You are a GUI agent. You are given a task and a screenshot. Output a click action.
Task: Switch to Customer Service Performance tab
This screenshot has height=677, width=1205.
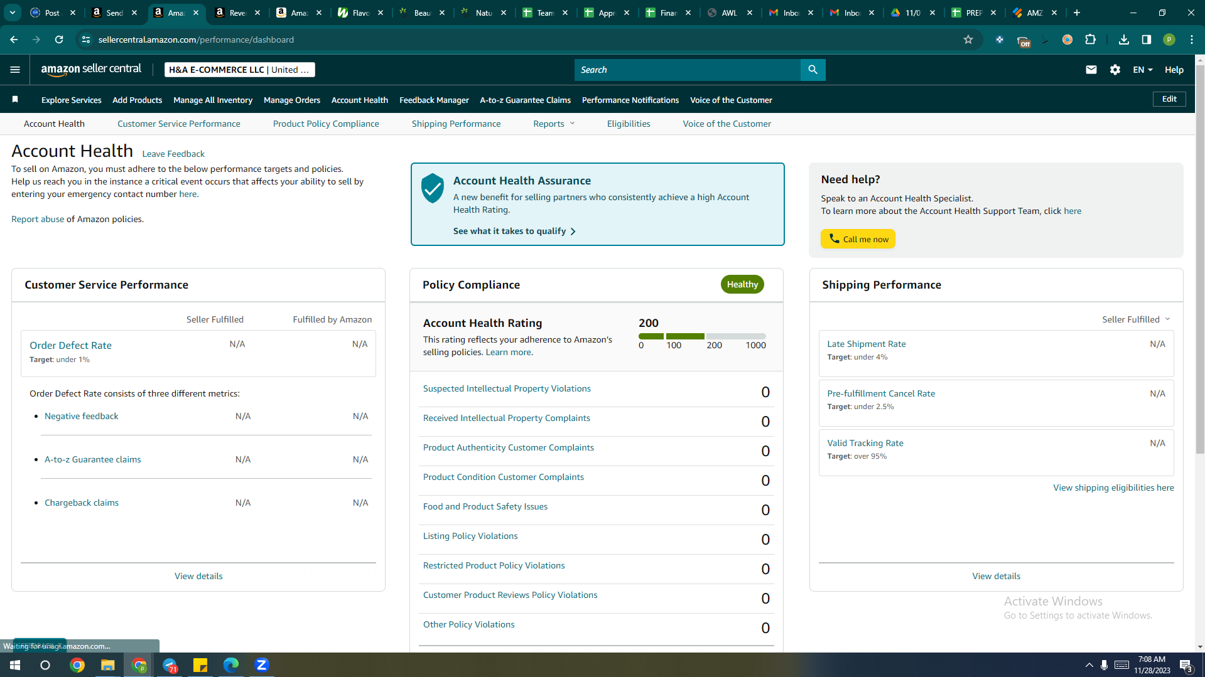[x=179, y=124]
